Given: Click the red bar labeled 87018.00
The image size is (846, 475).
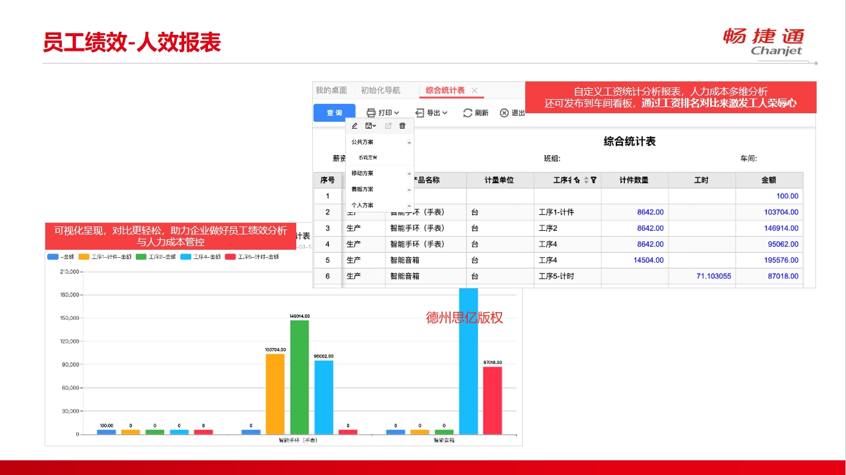Looking at the screenshot, I should tap(492, 400).
